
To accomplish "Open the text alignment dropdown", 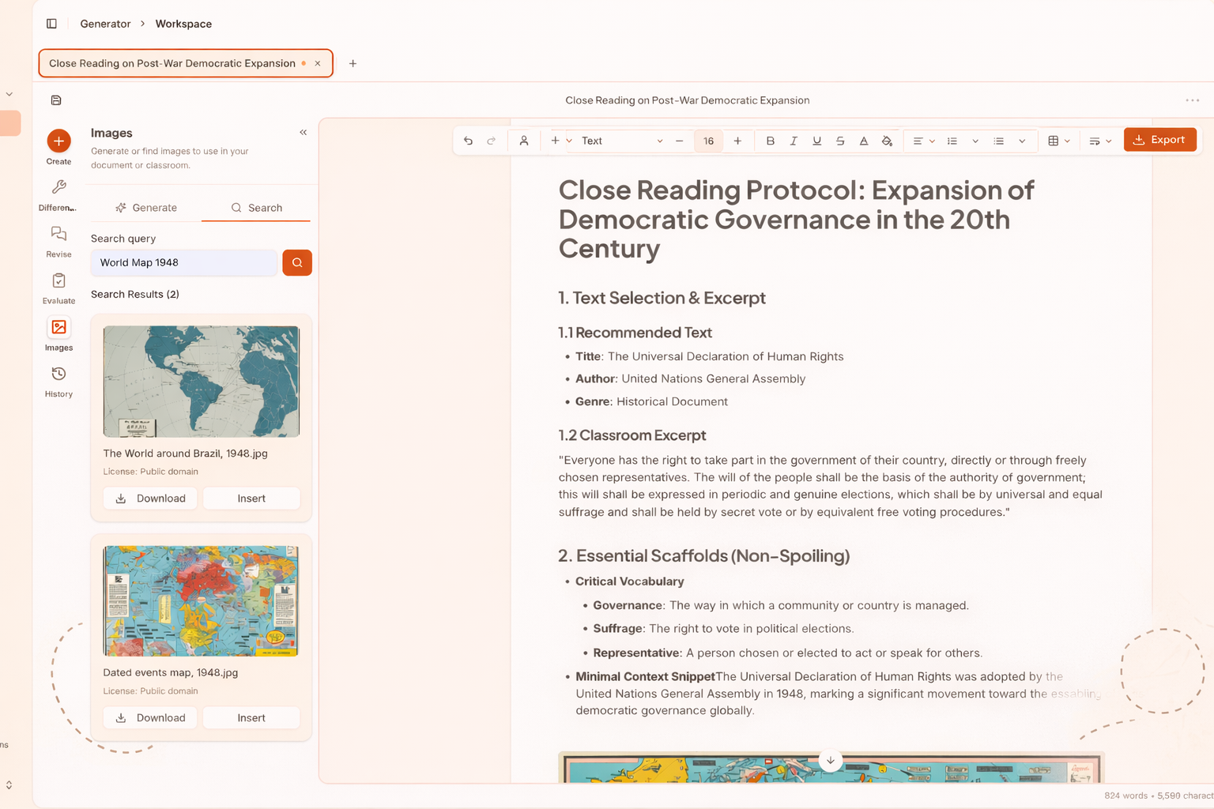I will coord(924,141).
